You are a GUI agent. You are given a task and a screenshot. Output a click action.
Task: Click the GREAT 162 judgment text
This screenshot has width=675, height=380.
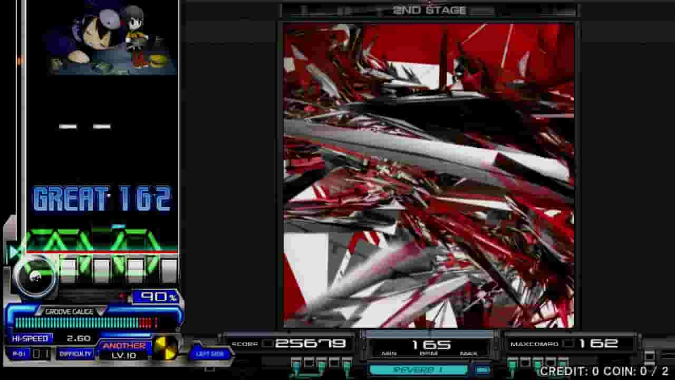[x=102, y=199]
